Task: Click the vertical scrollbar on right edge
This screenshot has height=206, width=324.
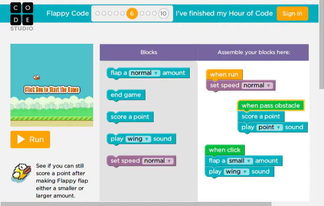Action: [322, 44]
